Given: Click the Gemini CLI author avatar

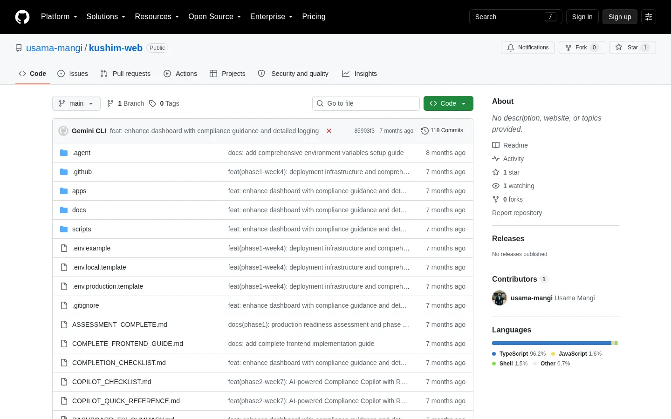Looking at the screenshot, I should pyautogui.click(x=63, y=131).
